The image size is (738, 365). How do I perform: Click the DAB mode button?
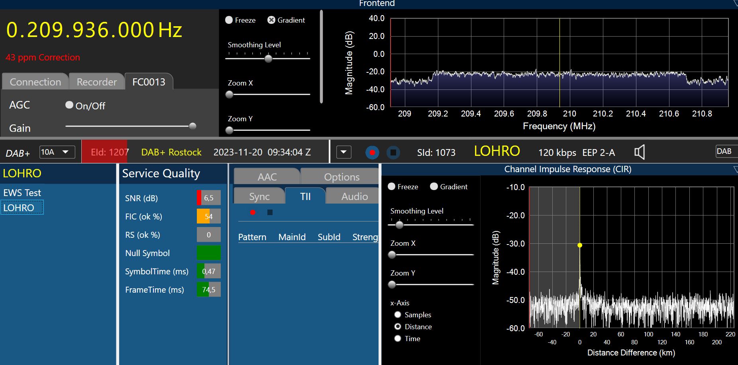pos(724,151)
